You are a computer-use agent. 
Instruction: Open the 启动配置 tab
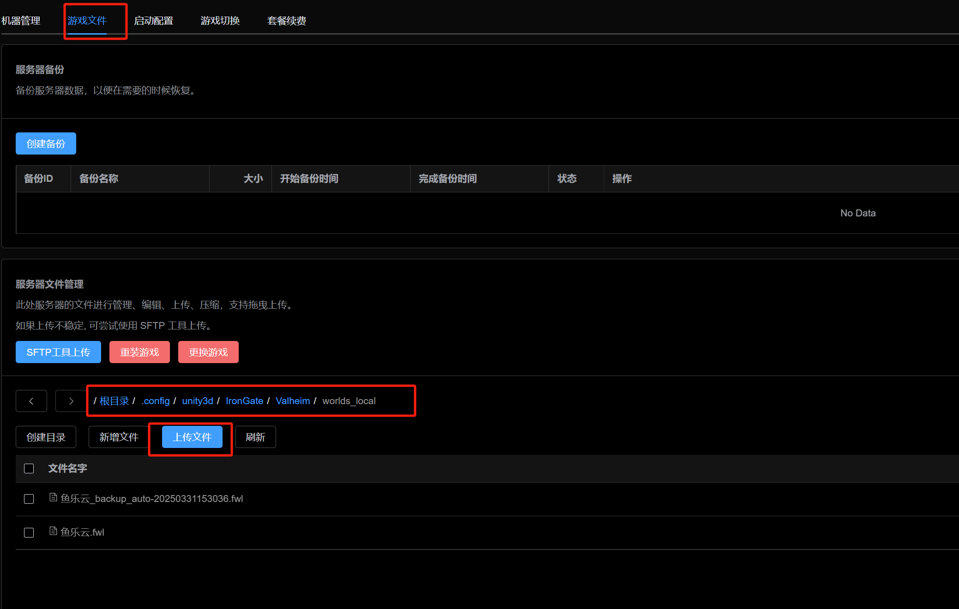pos(153,21)
